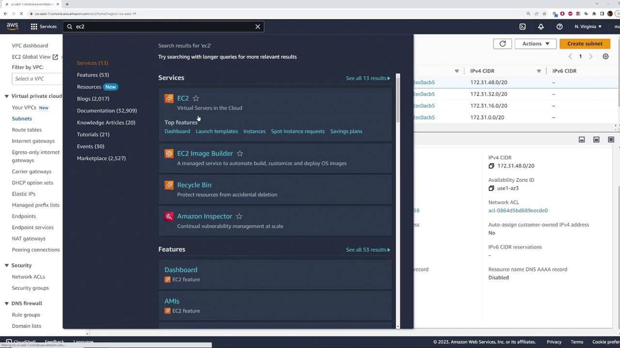Open AMIs EC2 feature result

172,301
